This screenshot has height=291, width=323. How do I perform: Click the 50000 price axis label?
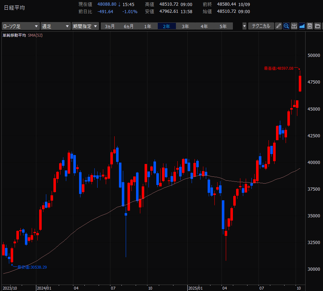pyautogui.click(x=314, y=55)
